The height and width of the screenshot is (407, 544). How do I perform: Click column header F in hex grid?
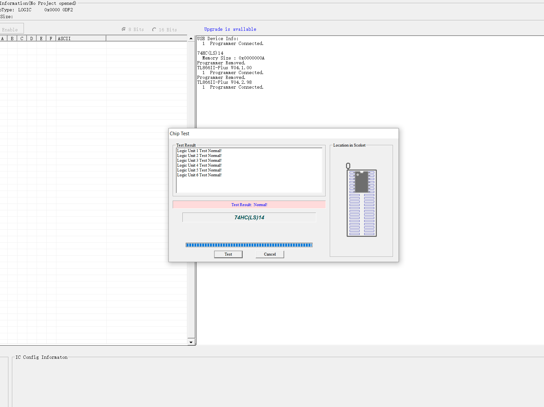(51, 38)
